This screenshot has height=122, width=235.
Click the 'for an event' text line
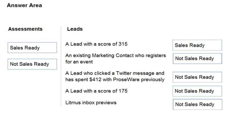click(79, 62)
